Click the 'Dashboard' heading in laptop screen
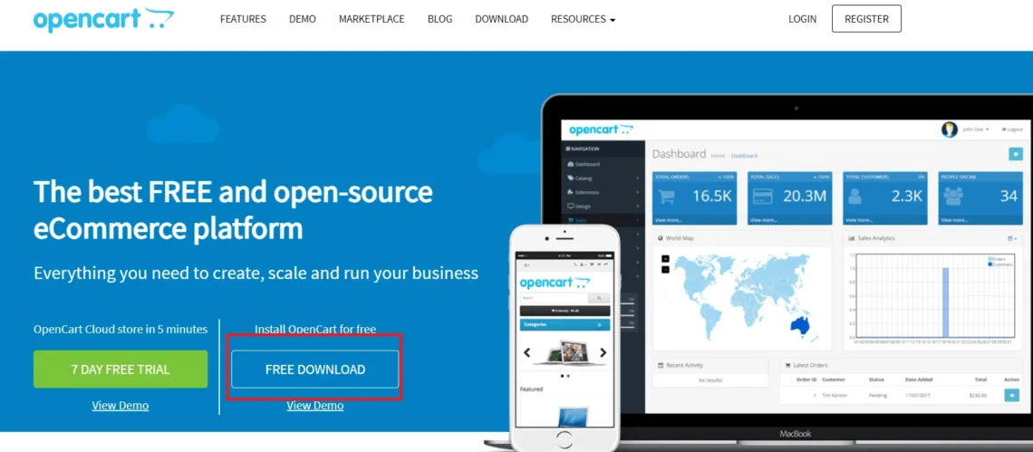The height and width of the screenshot is (452, 1033). (x=679, y=153)
